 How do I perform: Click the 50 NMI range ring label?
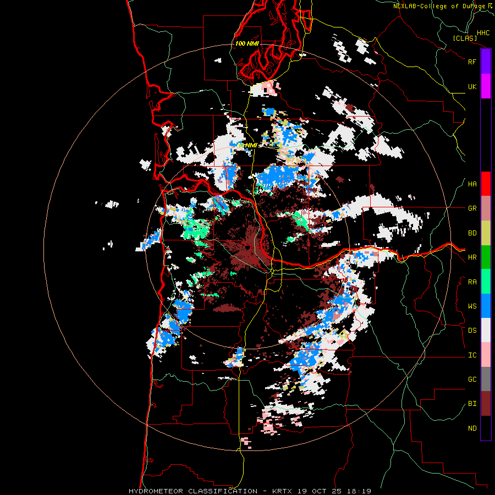click(247, 146)
